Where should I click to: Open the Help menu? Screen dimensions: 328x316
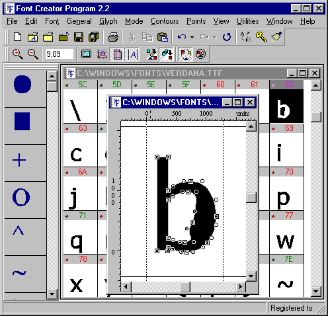pos(307,21)
